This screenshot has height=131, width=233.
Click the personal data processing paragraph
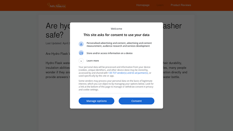pos(115,71)
